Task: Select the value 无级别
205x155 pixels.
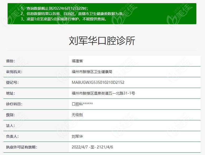Action: (x=77, y=115)
